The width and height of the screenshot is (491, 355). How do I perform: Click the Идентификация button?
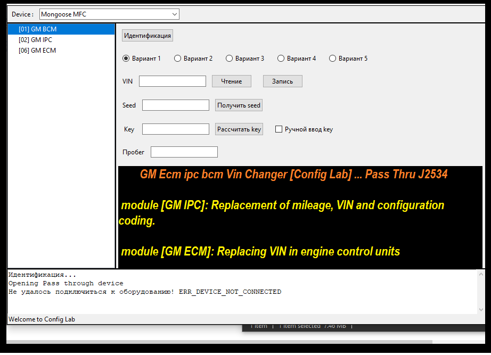(147, 35)
